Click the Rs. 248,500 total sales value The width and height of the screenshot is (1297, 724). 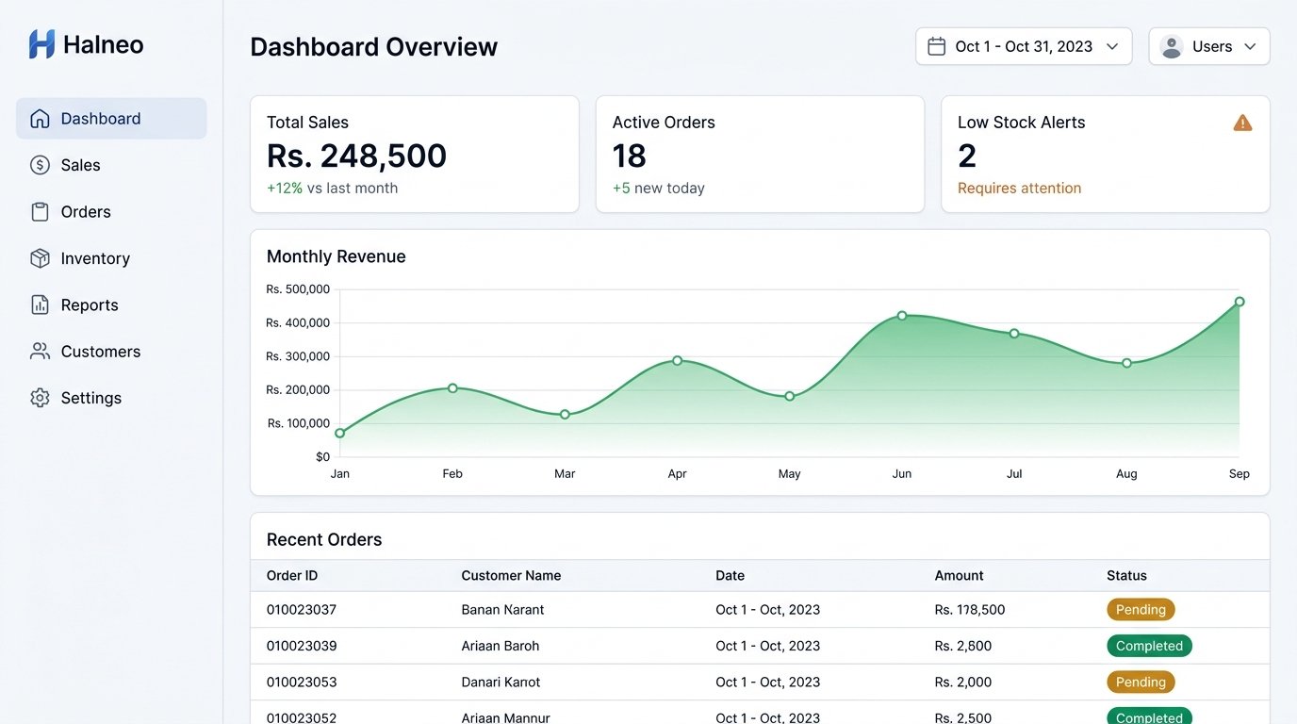point(356,156)
